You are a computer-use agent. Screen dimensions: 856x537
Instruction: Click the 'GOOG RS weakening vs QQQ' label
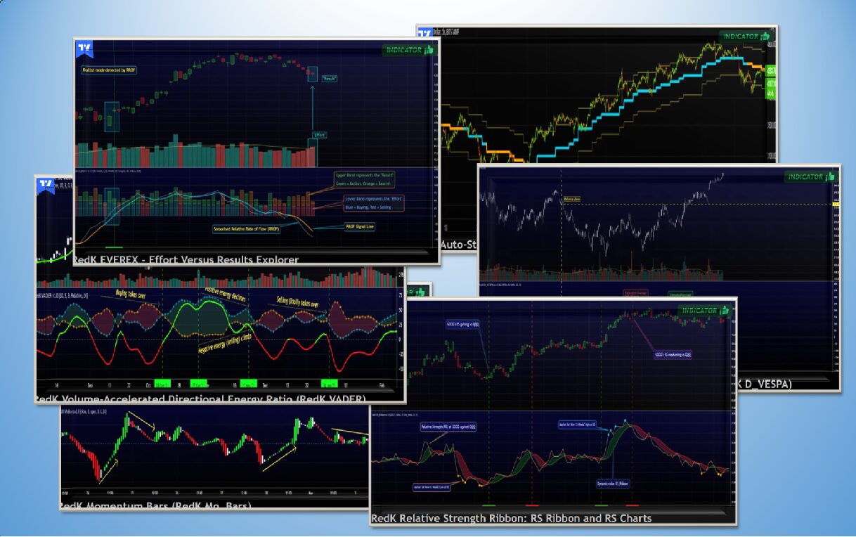click(673, 355)
